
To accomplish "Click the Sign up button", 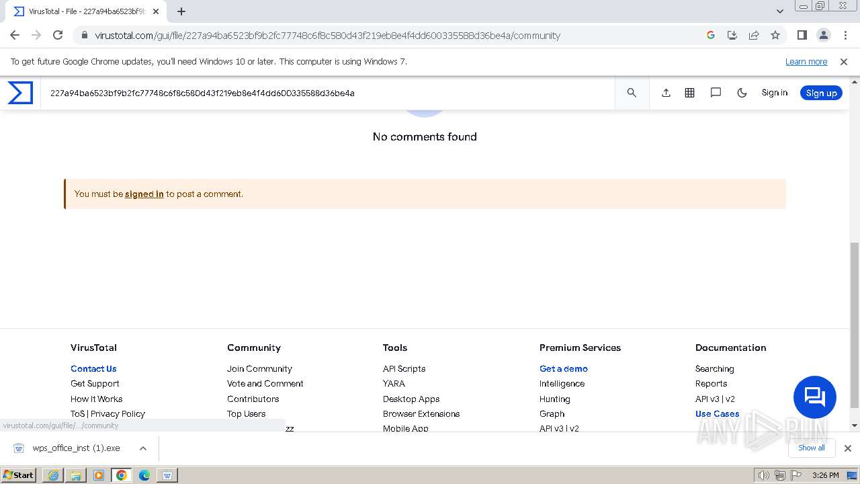I will (x=821, y=93).
